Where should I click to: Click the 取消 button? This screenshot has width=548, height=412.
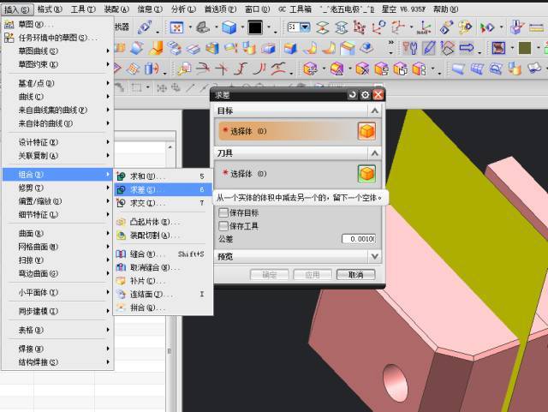click(x=356, y=275)
